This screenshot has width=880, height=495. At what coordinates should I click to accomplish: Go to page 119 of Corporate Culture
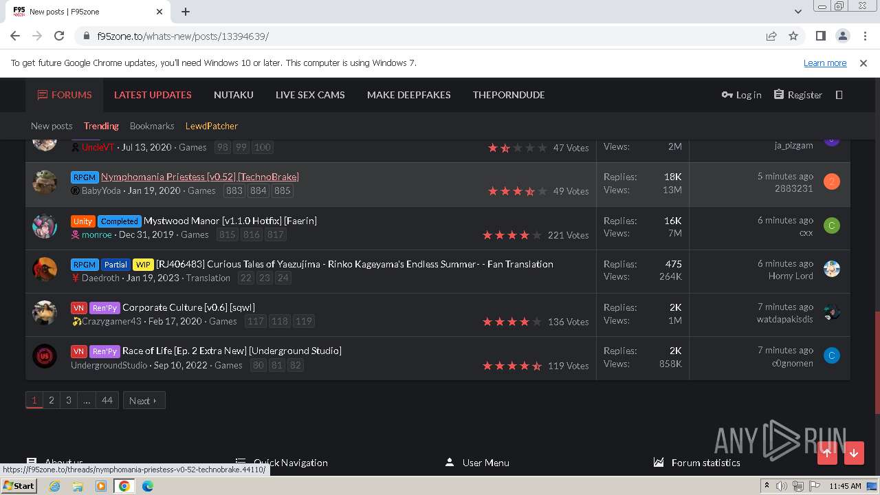[x=304, y=322]
